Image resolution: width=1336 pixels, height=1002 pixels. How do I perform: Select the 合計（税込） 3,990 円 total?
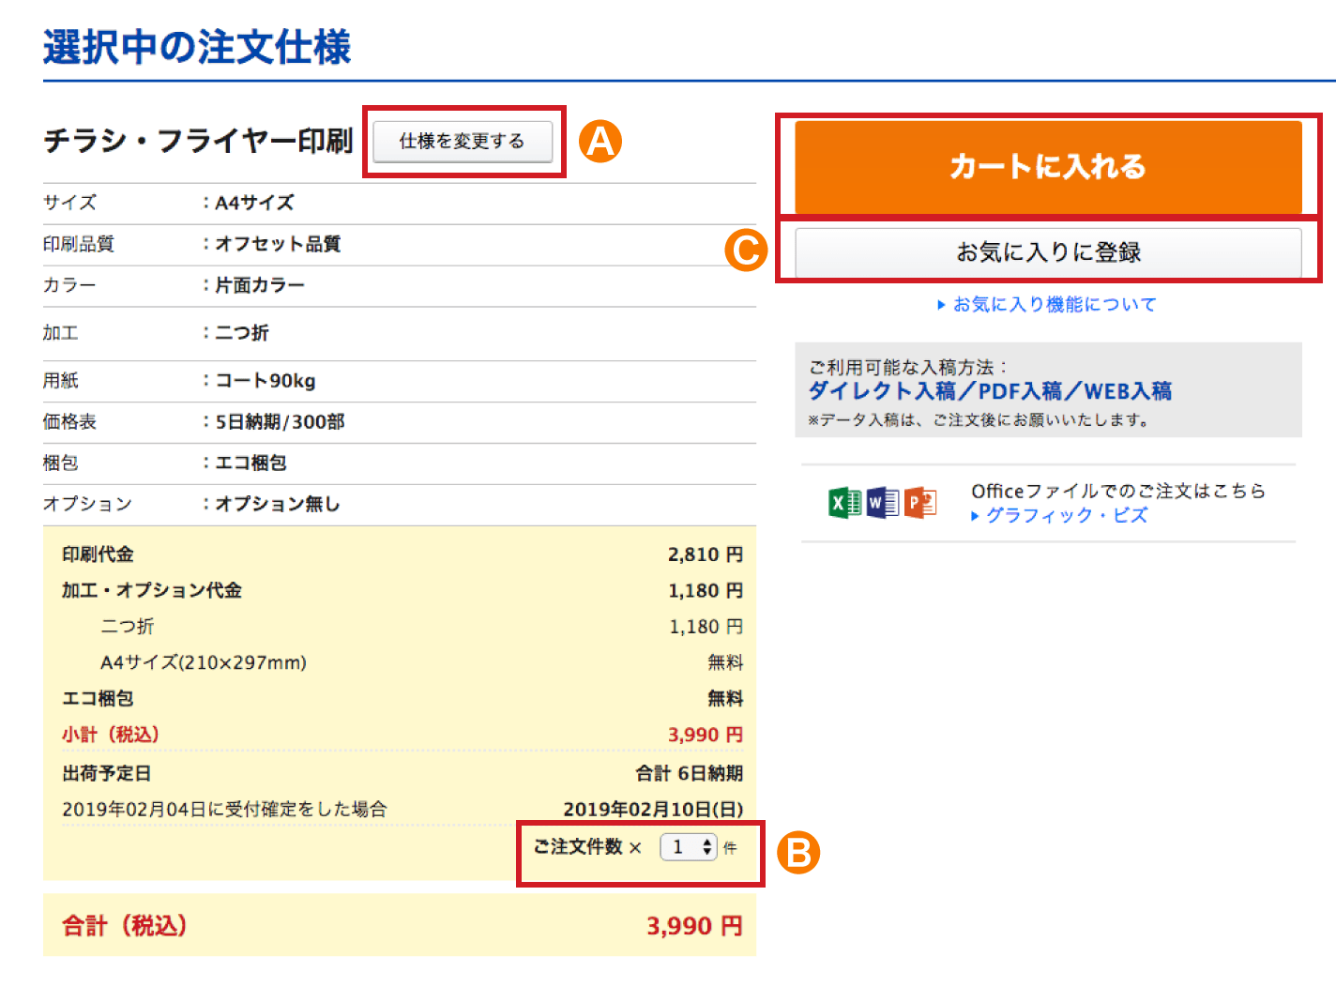pyautogui.click(x=694, y=926)
